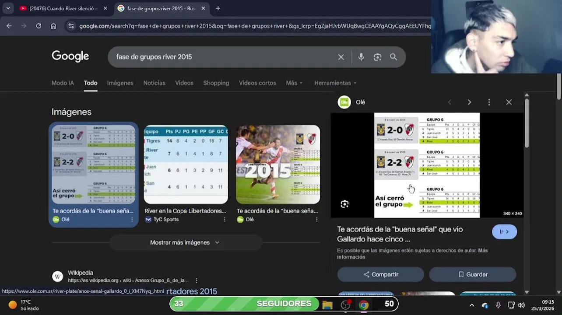
Task: Switch to Videos search tab
Action: (184, 83)
